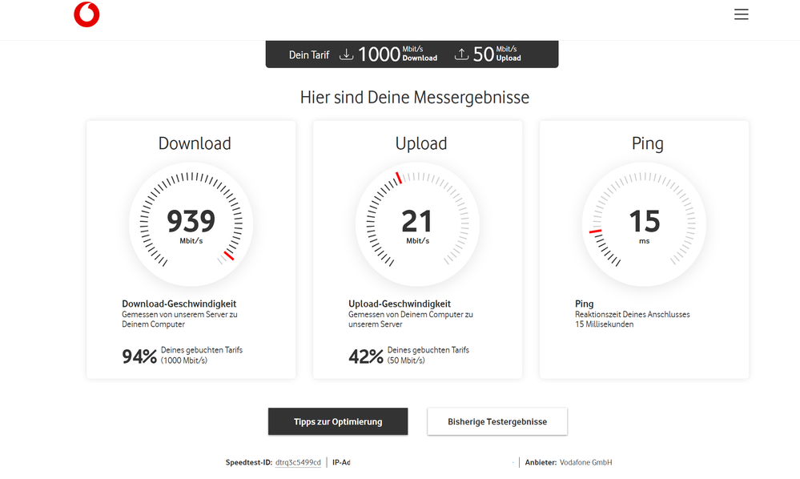
Task: Click the Download gauge showing 939
Action: tap(191, 224)
